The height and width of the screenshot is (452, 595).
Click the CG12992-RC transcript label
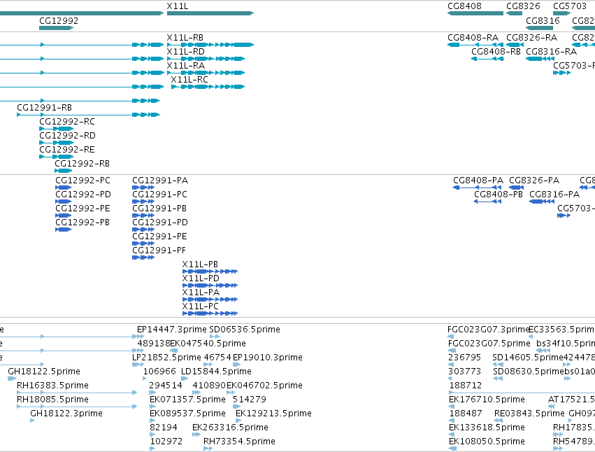coord(67,122)
